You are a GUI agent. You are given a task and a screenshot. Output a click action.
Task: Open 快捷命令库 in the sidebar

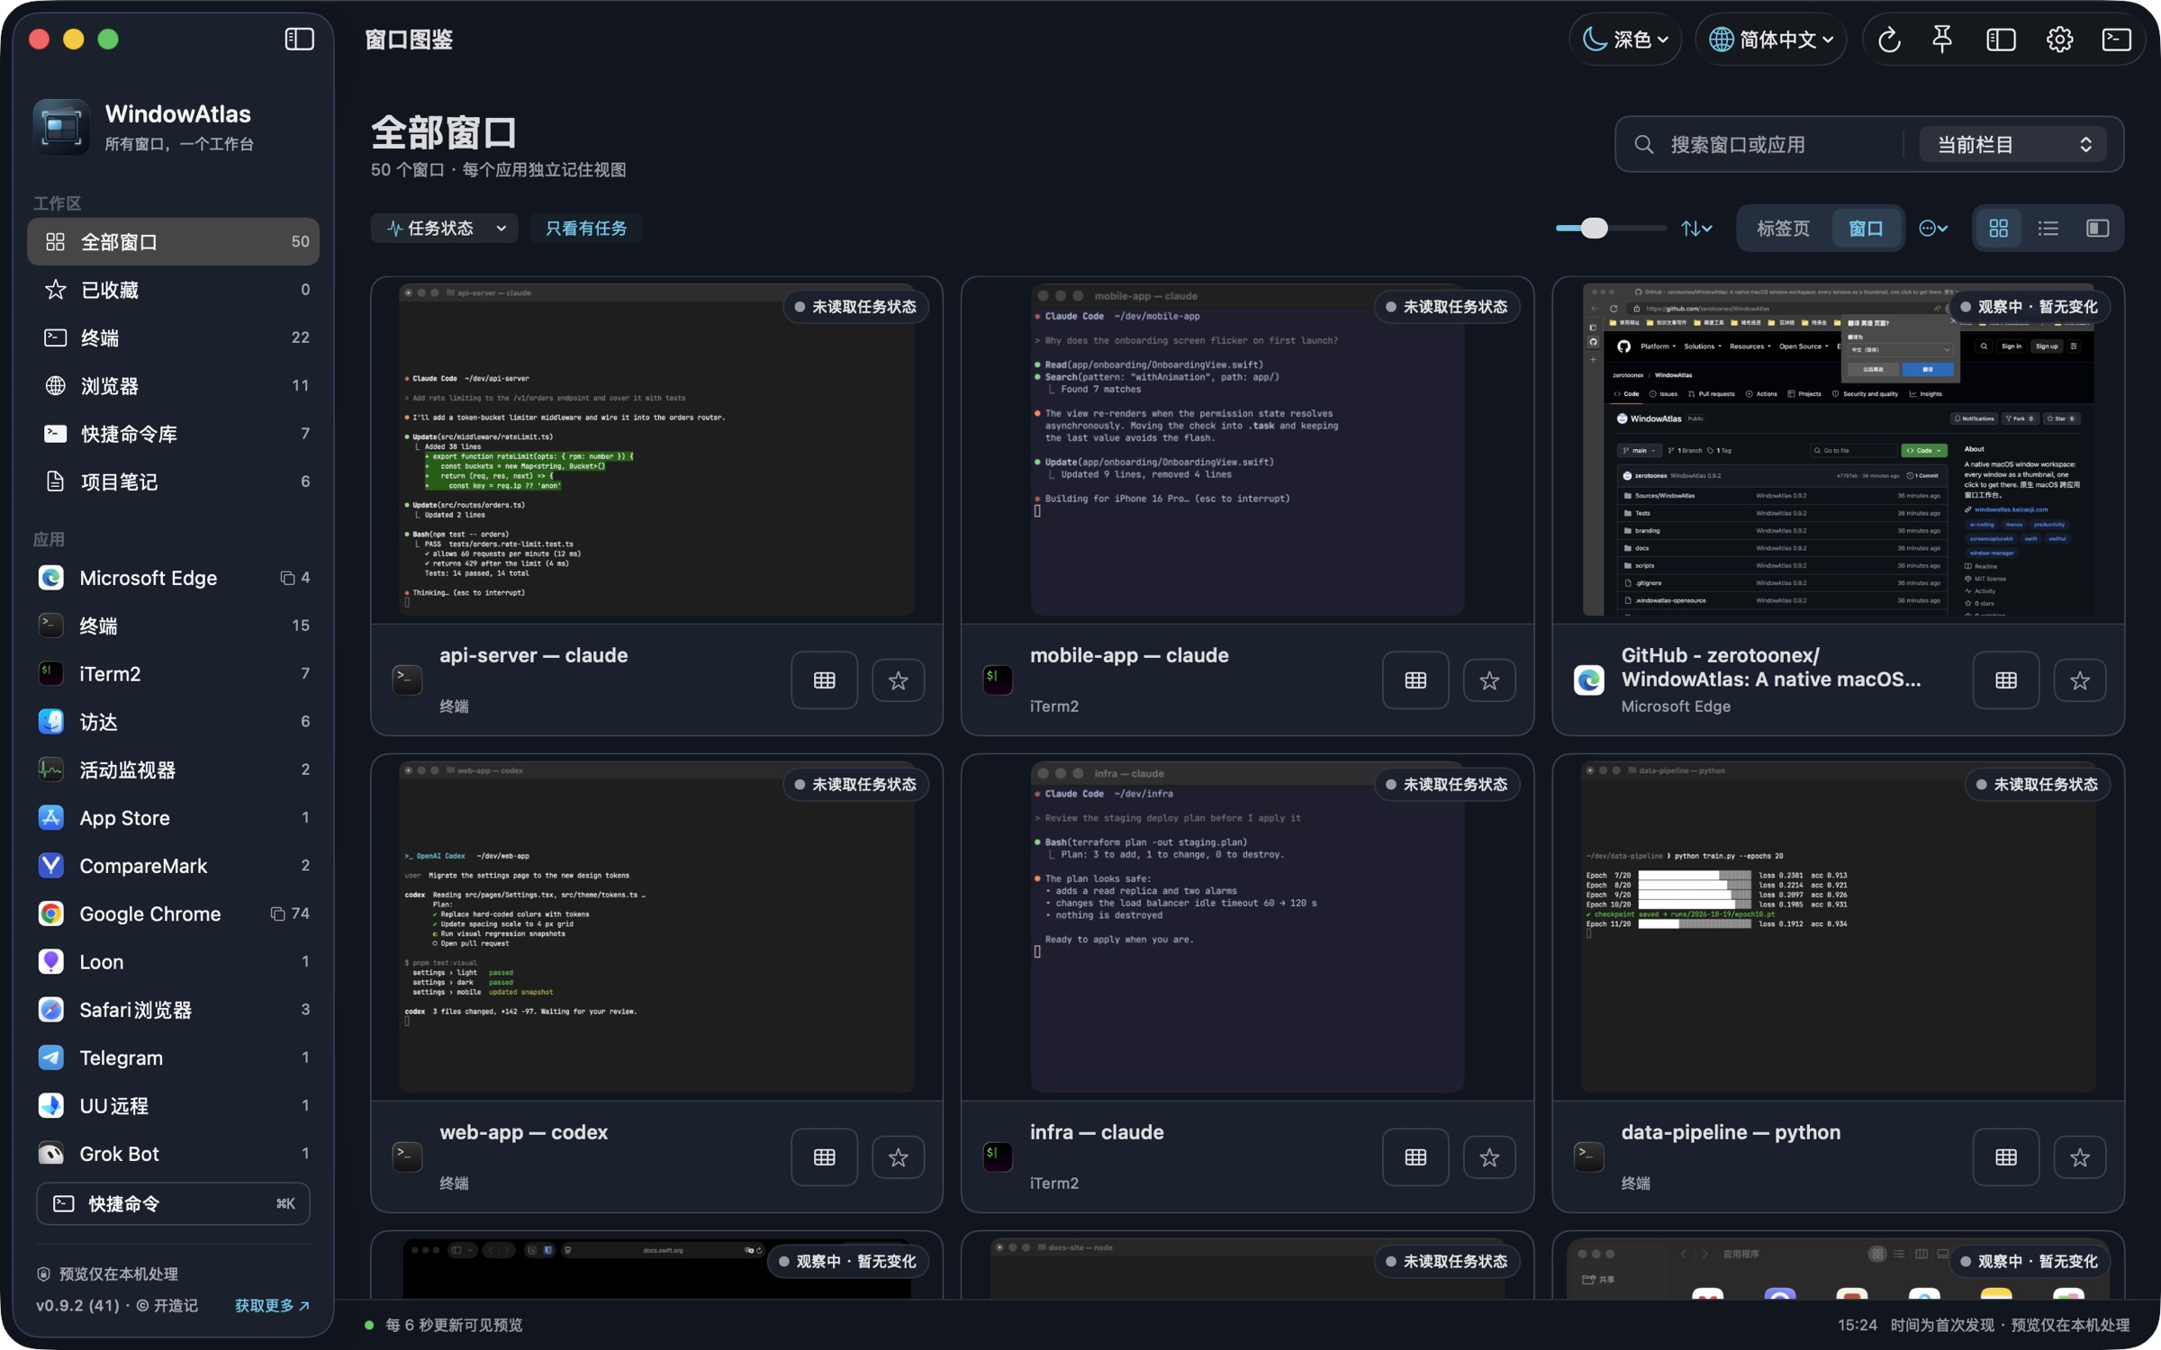(173, 434)
